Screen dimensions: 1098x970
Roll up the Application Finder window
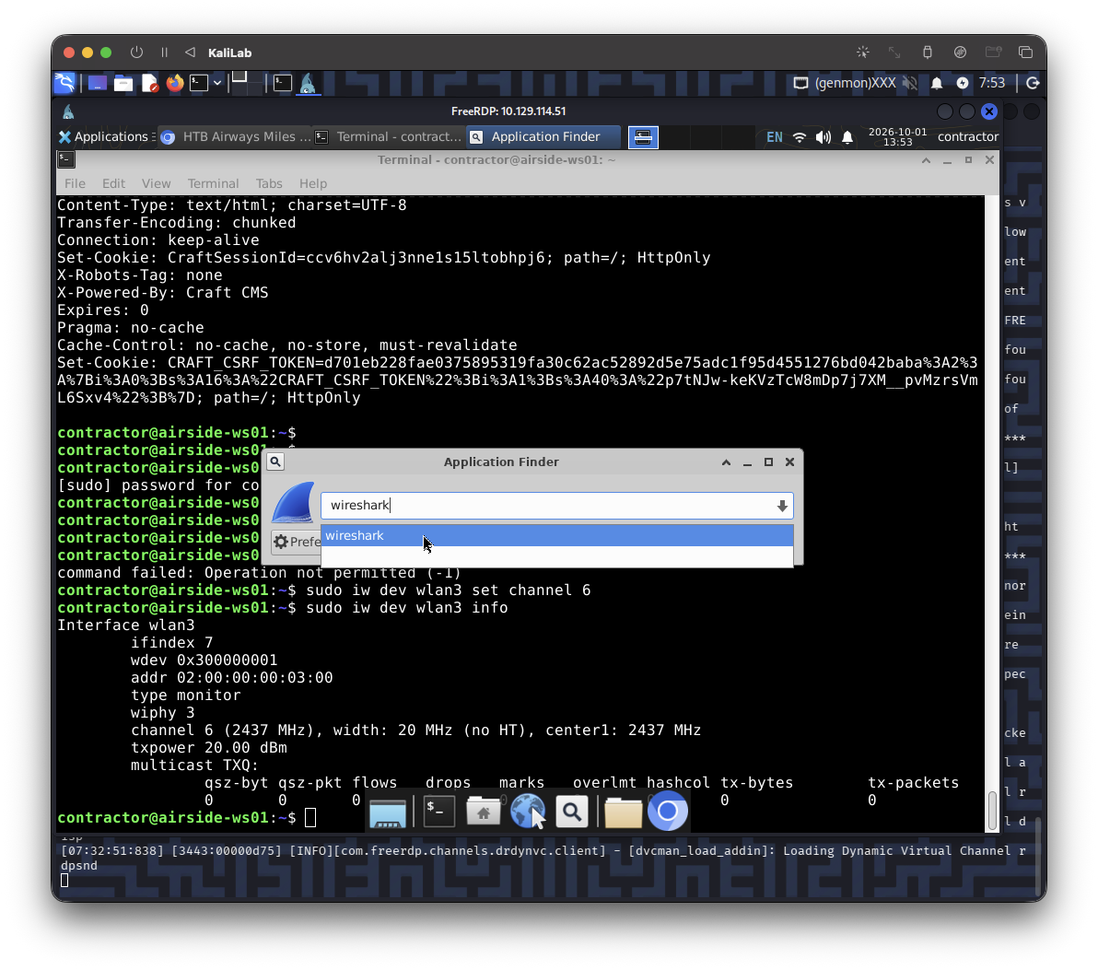[726, 462]
